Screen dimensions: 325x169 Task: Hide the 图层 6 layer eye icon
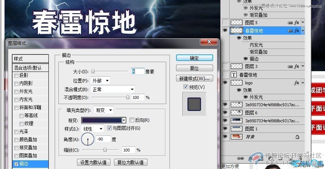(x=225, y=112)
